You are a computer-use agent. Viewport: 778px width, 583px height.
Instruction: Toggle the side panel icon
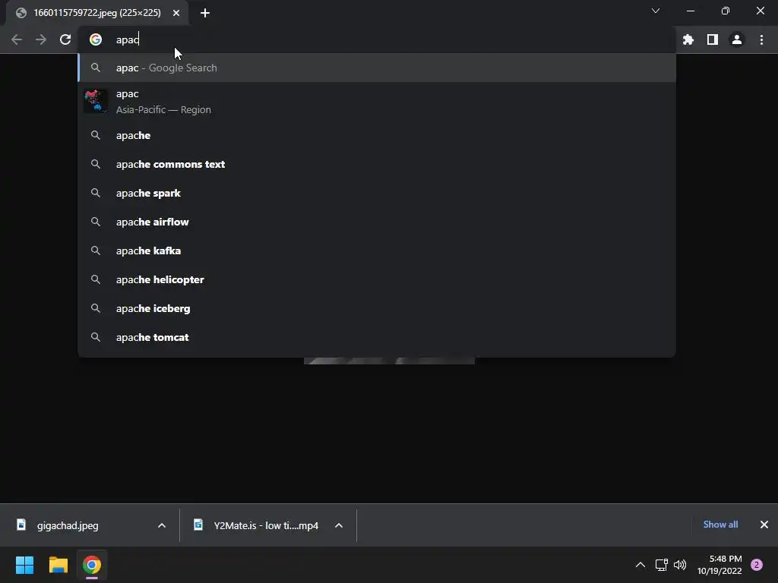click(713, 39)
